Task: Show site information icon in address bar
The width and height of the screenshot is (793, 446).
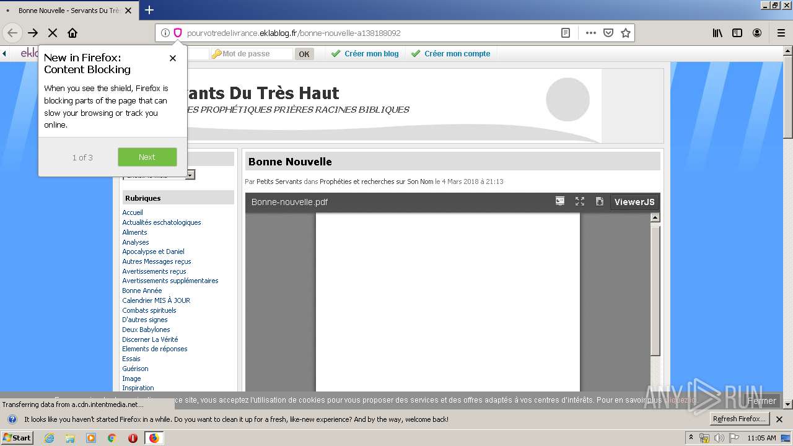Action: (165, 33)
